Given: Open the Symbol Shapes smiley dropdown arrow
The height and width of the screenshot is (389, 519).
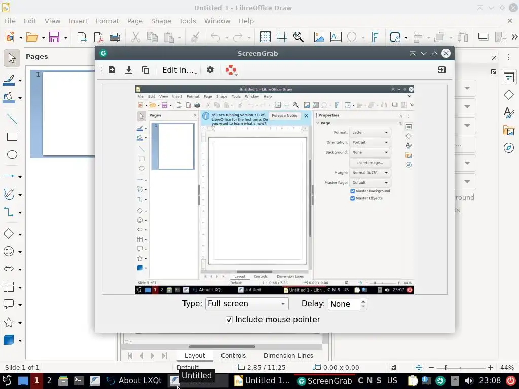Looking at the screenshot, I should (x=20, y=252).
